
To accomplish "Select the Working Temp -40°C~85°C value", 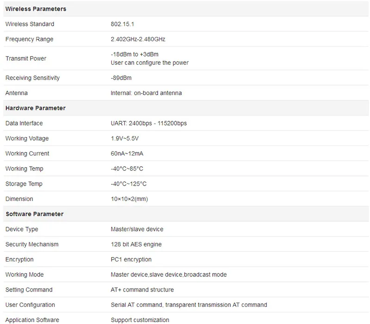I will click(x=127, y=168).
